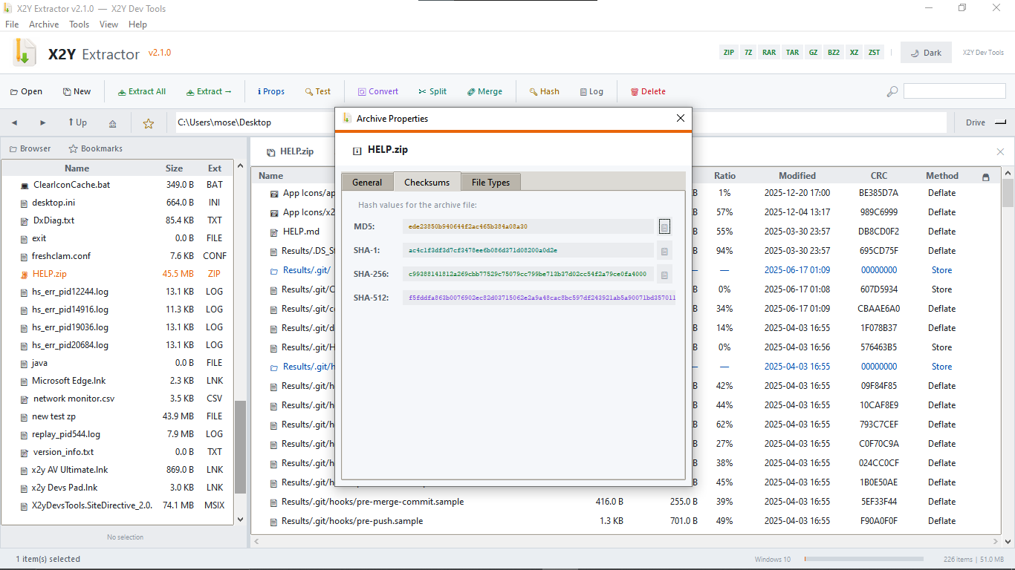Open Props from the toolbar
The height and width of the screenshot is (570, 1015).
pos(271,92)
